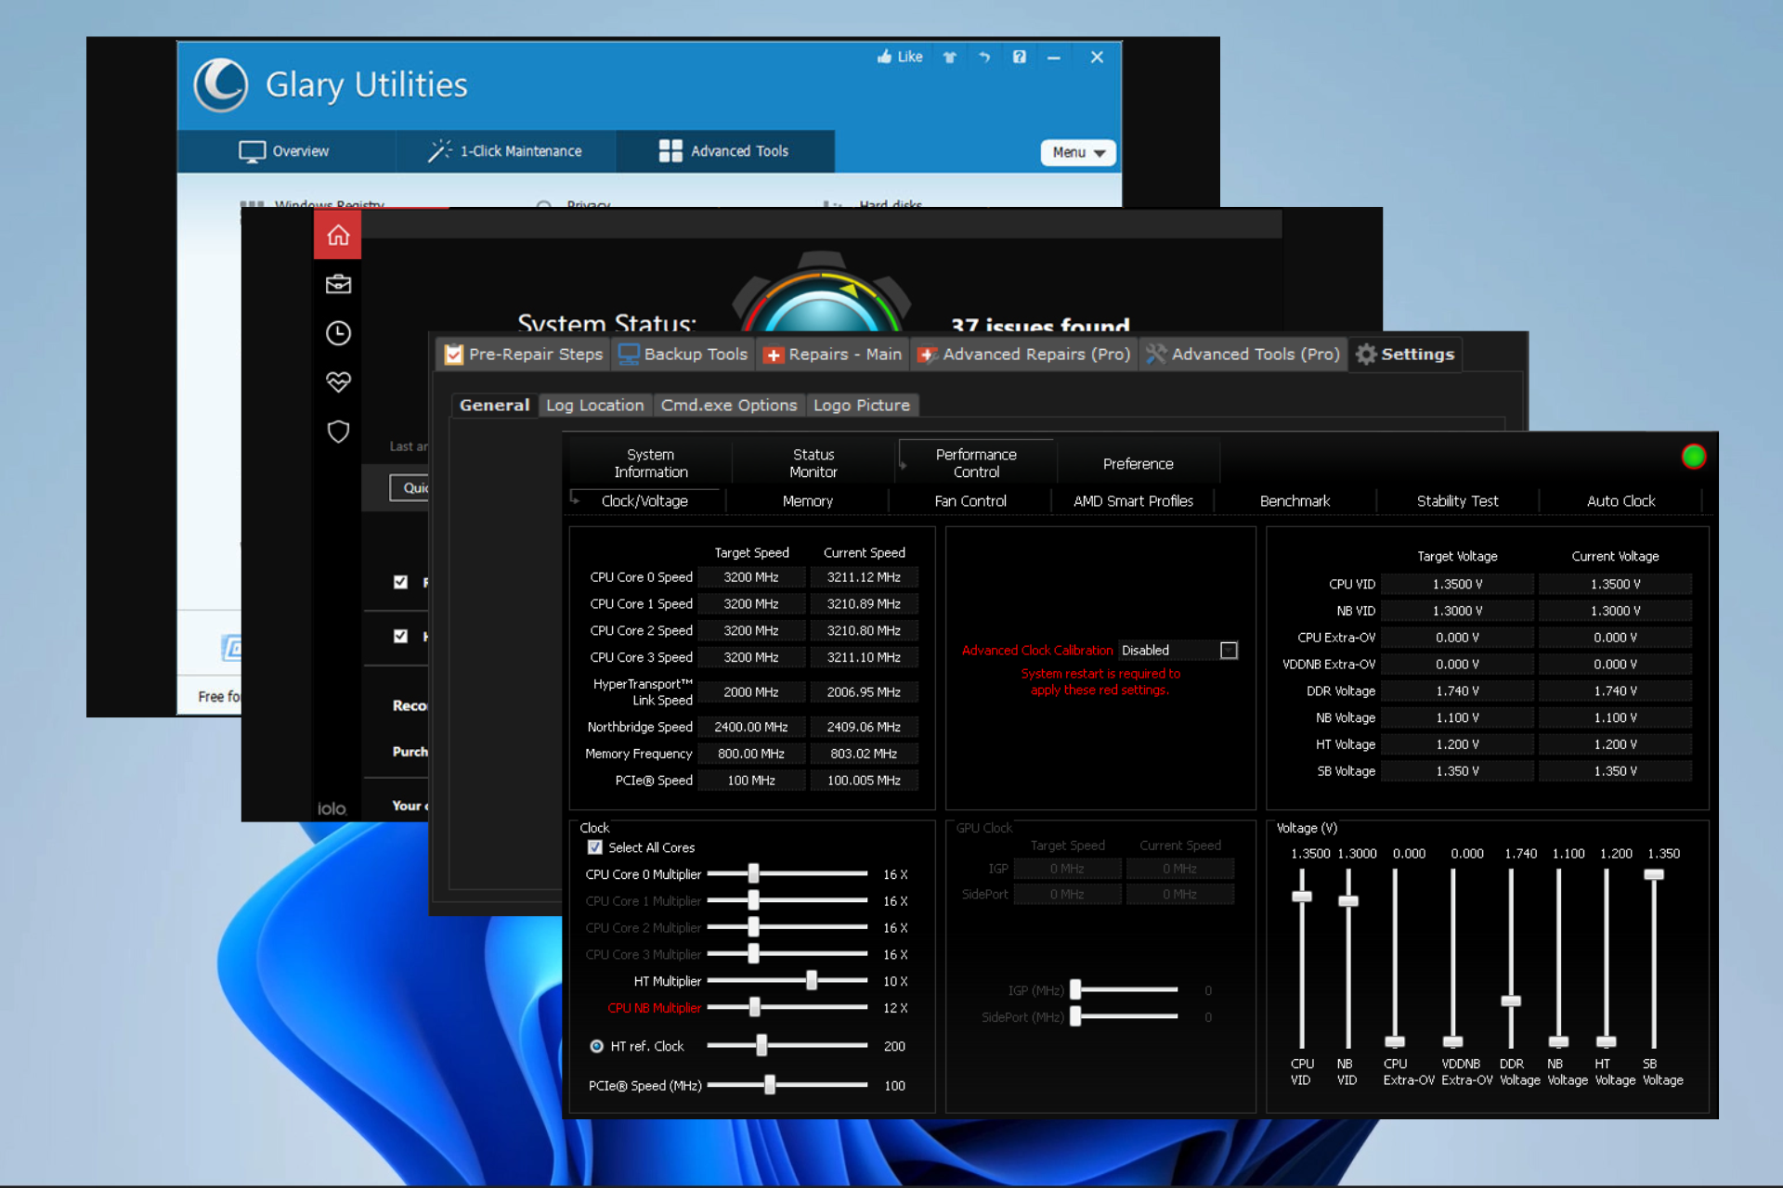
Task: Select the Stability Test tab
Action: (x=1457, y=501)
